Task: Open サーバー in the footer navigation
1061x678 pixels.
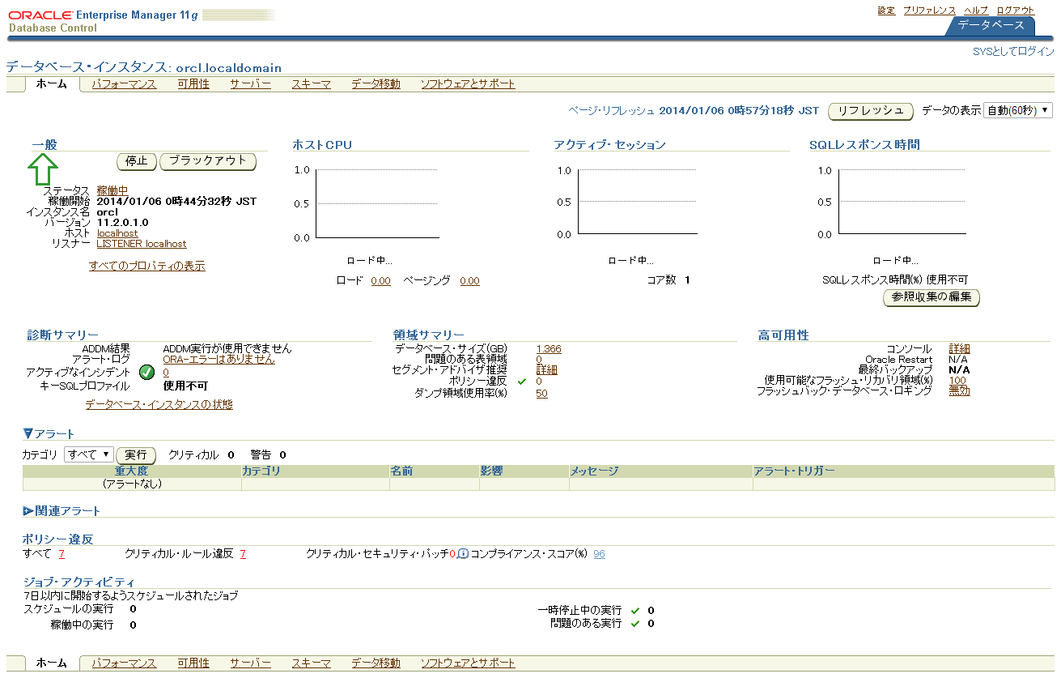Action: coord(250,663)
